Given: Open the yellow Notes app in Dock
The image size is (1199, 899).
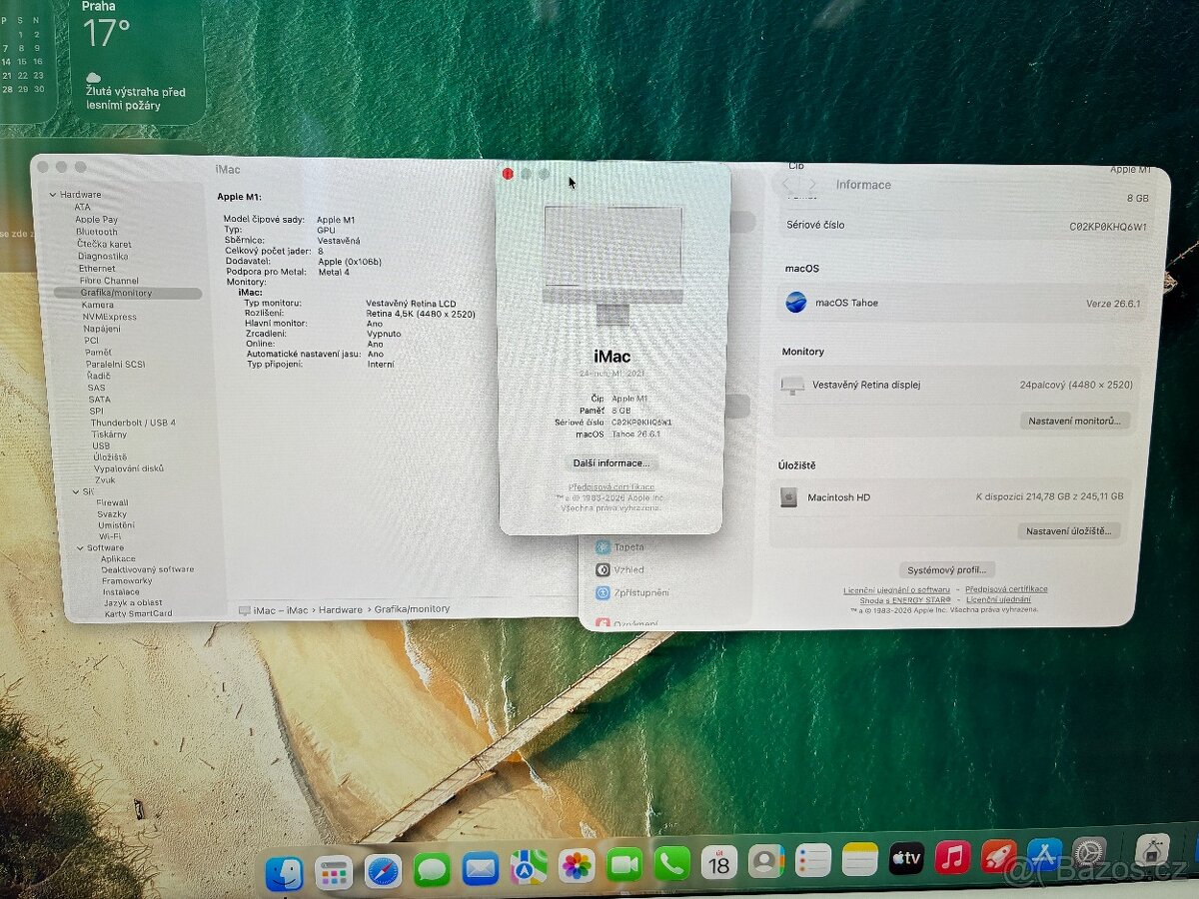Looking at the screenshot, I should tap(859, 859).
